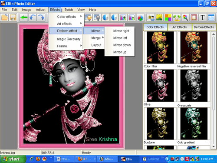This screenshot has height=163, width=217.
Task: Apply the Color filter effect thumbnail
Action: coord(160,47)
